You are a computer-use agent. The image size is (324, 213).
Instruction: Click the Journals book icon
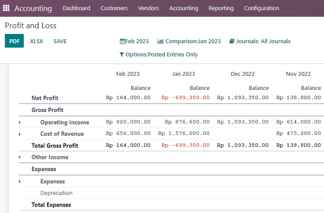point(232,41)
